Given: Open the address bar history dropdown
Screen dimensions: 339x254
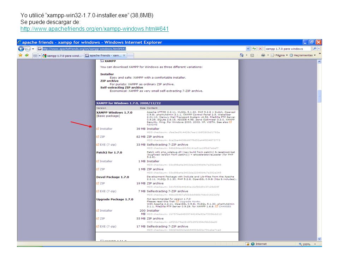Looking at the screenshot, I should click(x=248, y=49).
